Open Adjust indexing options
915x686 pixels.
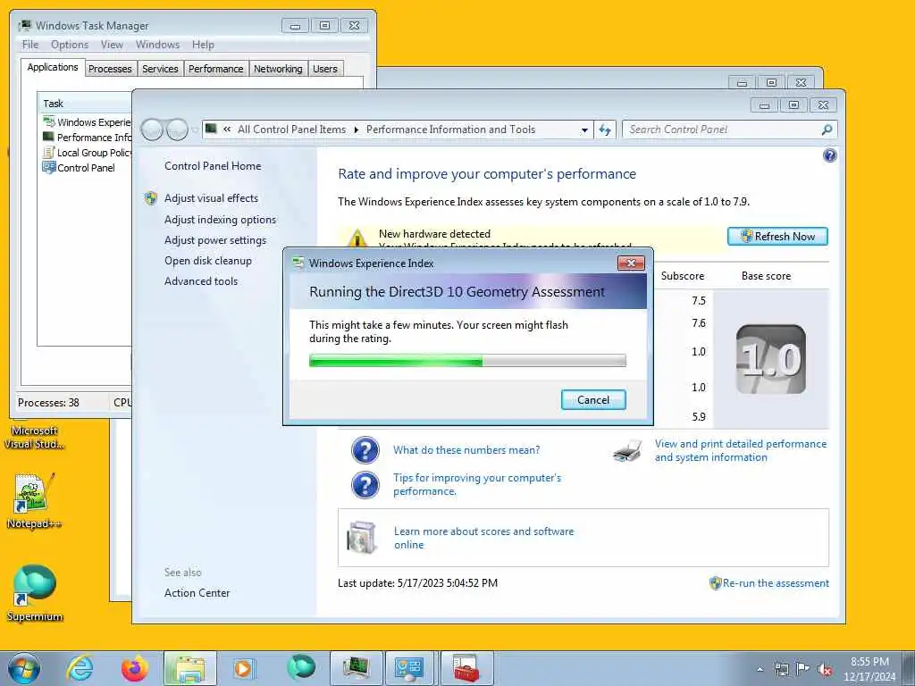click(220, 220)
